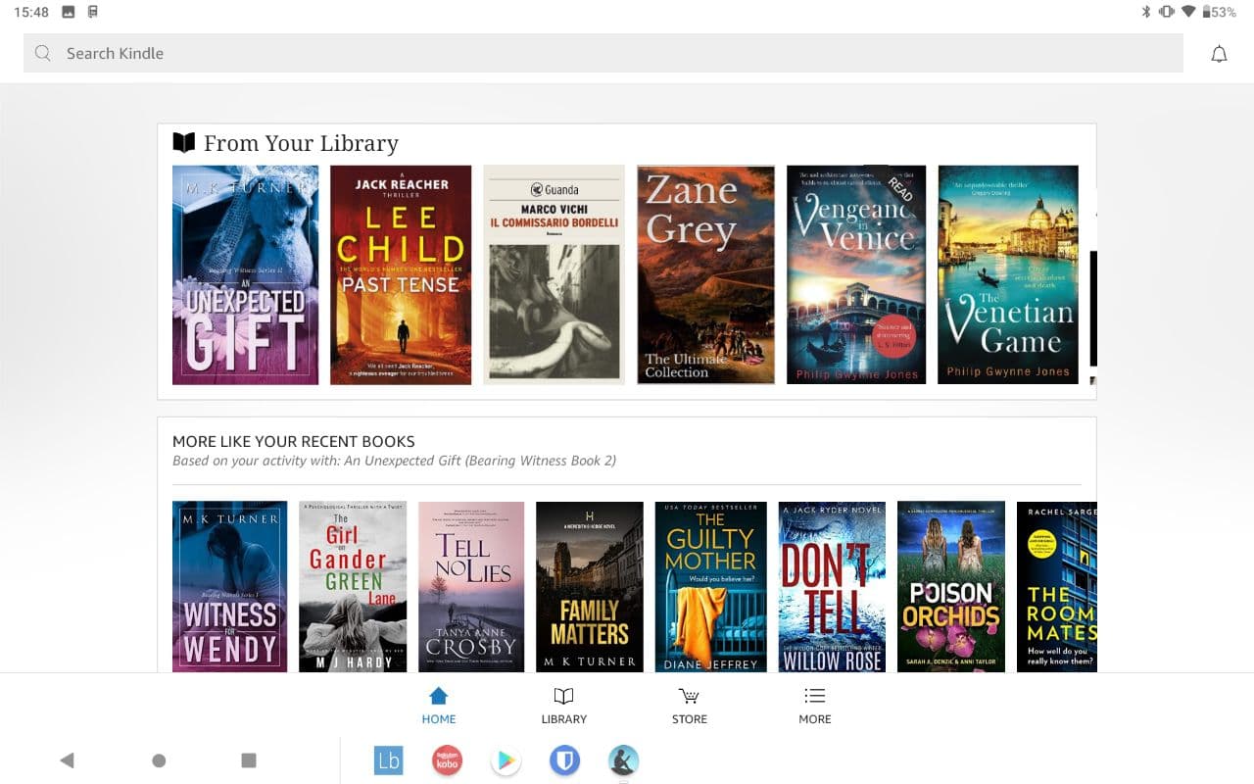Image resolution: width=1254 pixels, height=784 pixels.
Task: Select Family Matters by M K Turner
Action: tap(590, 586)
